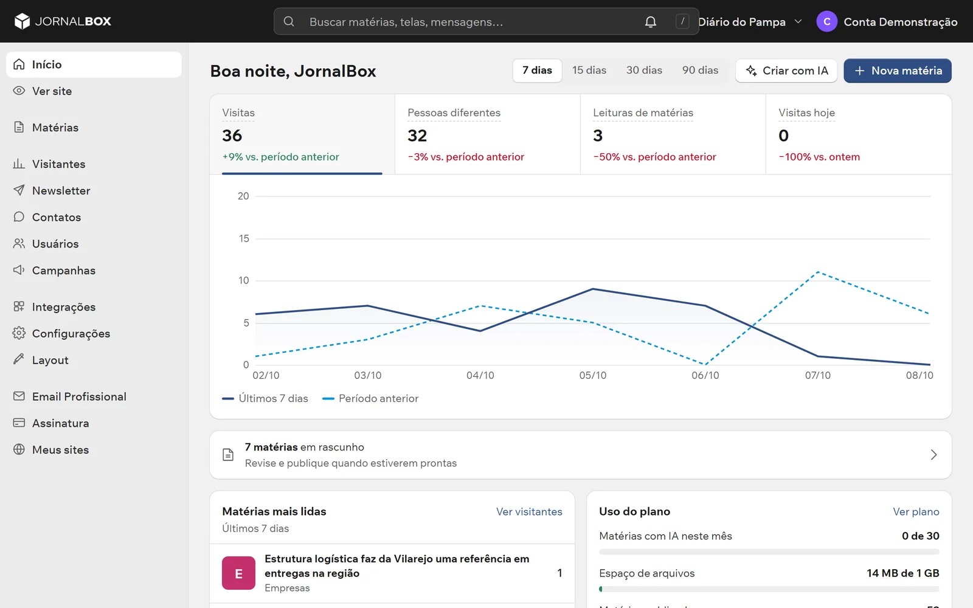Click the Matérias document icon
973x608 pixels.
click(x=19, y=127)
